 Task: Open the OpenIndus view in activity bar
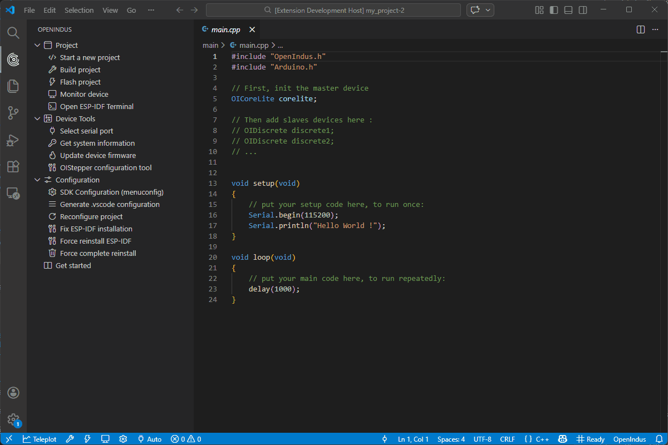(x=13, y=59)
